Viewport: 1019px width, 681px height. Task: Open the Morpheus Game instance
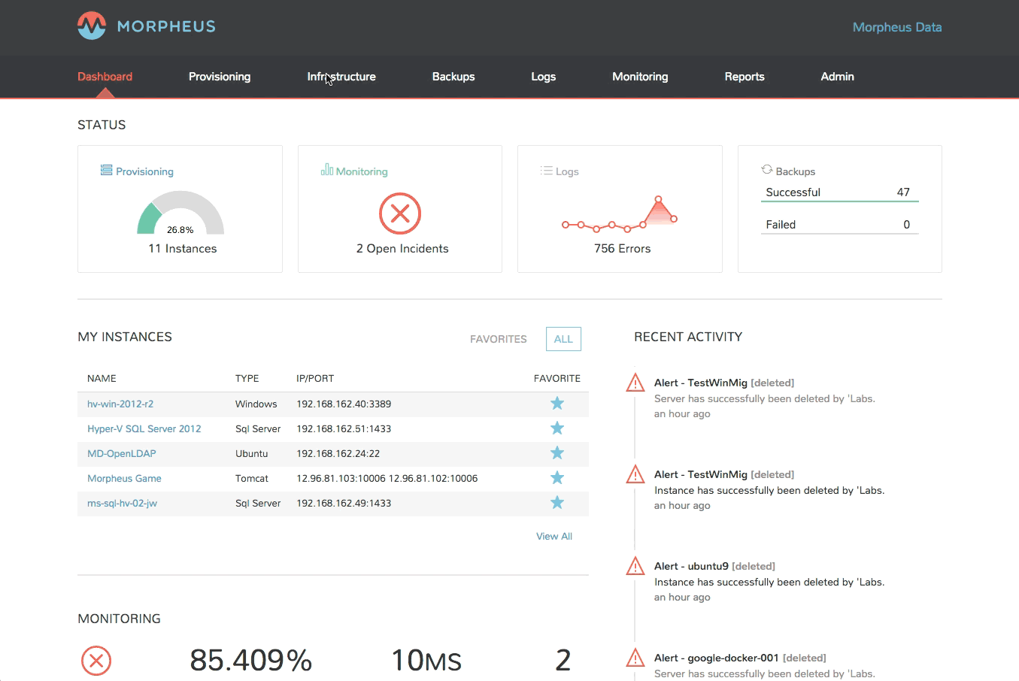(x=124, y=478)
